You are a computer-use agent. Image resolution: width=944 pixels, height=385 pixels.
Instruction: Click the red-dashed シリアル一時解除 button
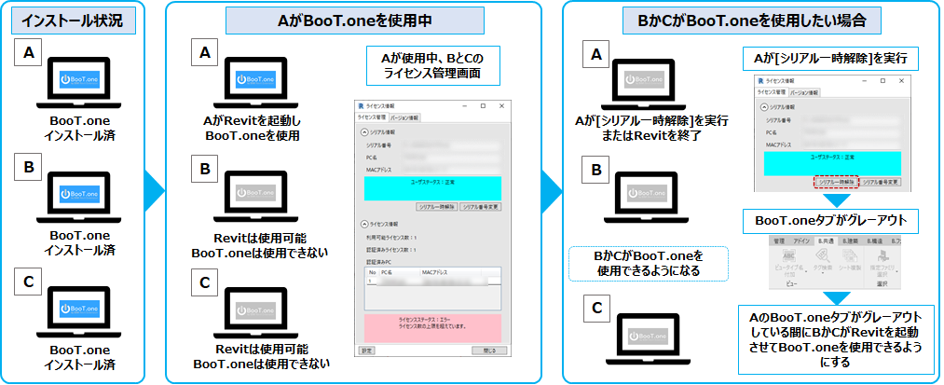[x=836, y=182]
